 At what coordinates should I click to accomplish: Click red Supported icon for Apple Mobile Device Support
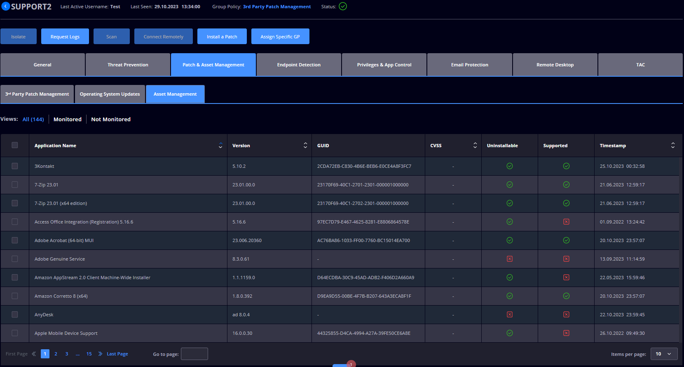pos(566,333)
